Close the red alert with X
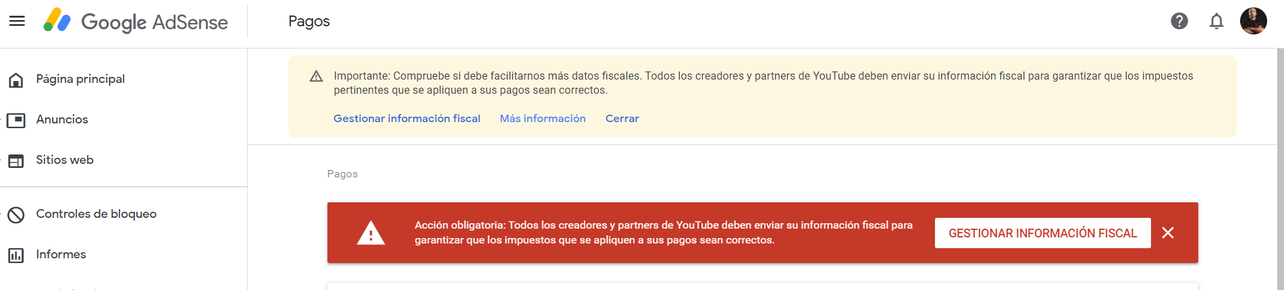 pos(1167,233)
